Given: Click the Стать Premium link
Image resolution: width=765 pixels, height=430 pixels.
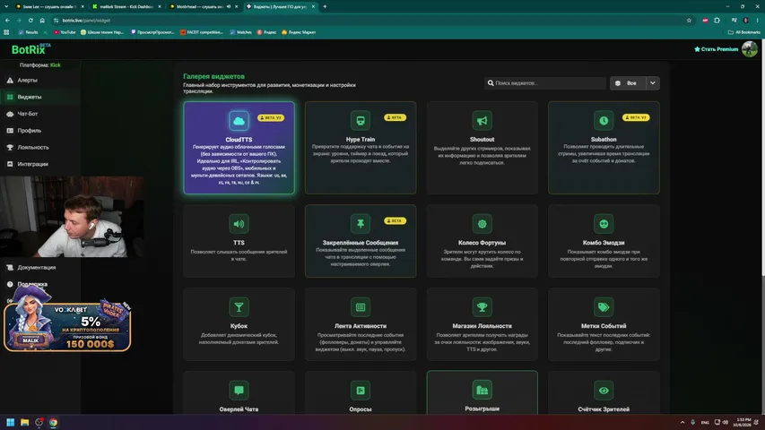Looking at the screenshot, I should 716,49.
